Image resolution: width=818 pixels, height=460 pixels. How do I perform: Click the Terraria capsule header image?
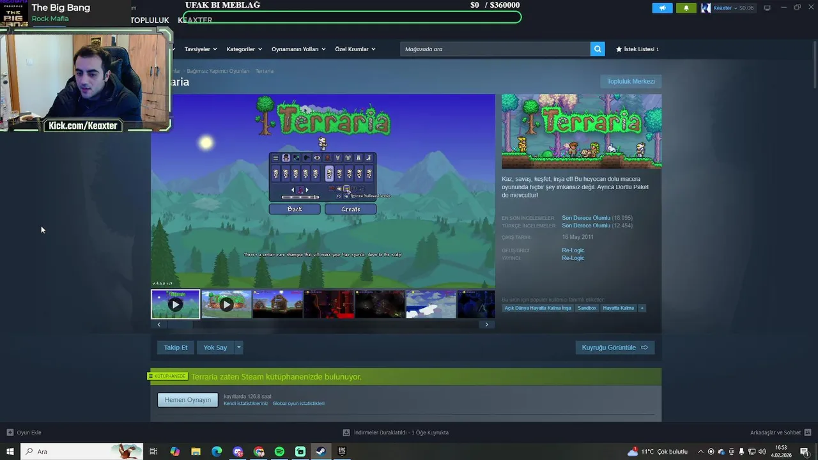(x=582, y=132)
